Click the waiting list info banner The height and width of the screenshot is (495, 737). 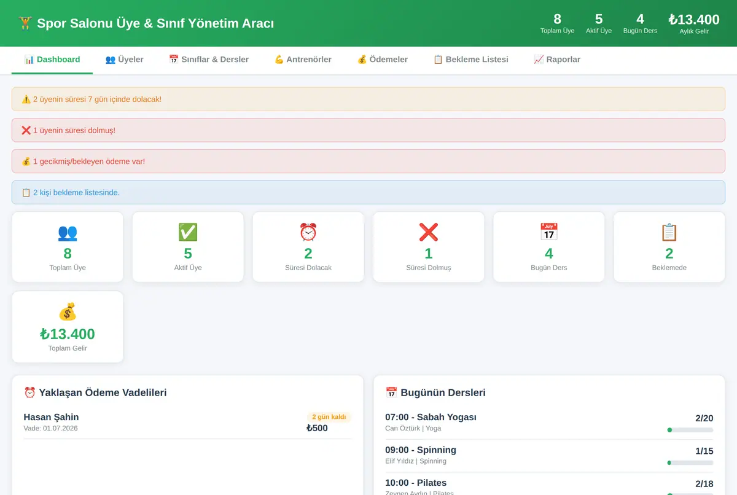pyautogui.click(x=368, y=192)
